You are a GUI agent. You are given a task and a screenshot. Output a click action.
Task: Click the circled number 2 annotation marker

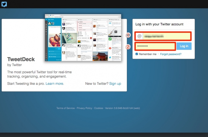[128, 47]
